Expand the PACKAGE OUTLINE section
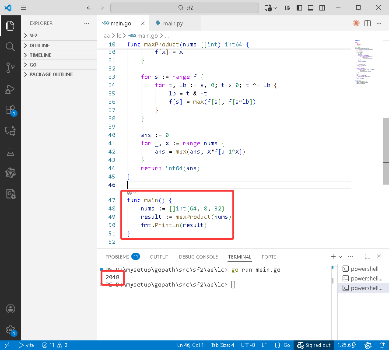 tap(59, 74)
